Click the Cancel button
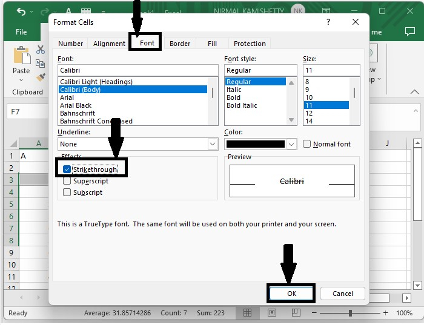This screenshot has width=424, height=325. pyautogui.click(x=342, y=294)
